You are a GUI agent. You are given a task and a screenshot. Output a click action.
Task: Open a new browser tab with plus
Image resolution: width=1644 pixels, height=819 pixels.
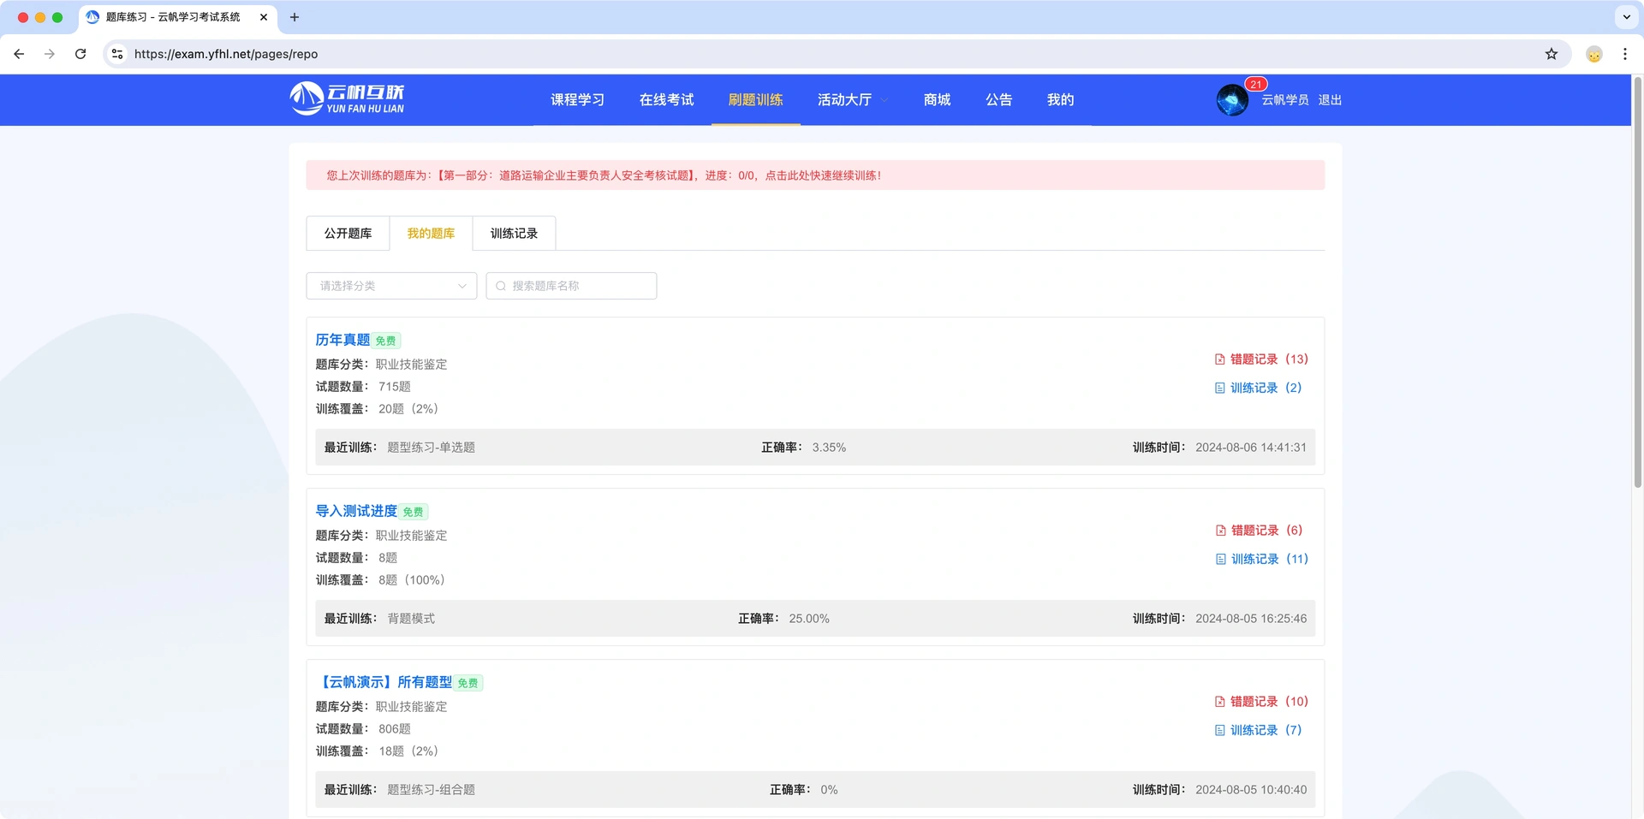(x=295, y=17)
